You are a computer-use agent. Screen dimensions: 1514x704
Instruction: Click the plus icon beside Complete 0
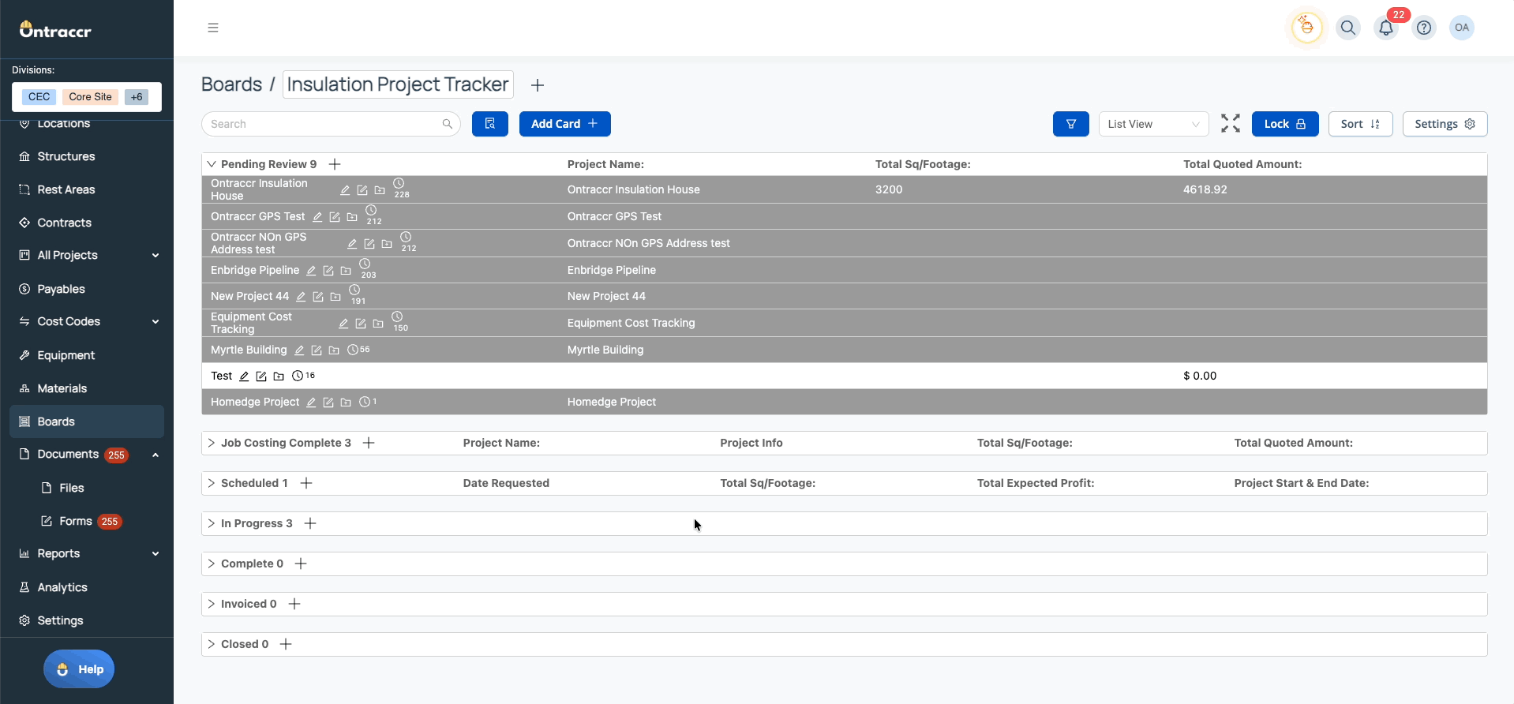[301, 564]
